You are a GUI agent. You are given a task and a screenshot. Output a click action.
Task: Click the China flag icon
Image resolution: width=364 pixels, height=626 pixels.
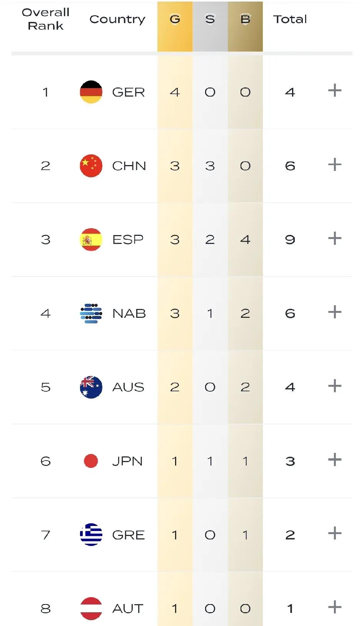point(91,166)
